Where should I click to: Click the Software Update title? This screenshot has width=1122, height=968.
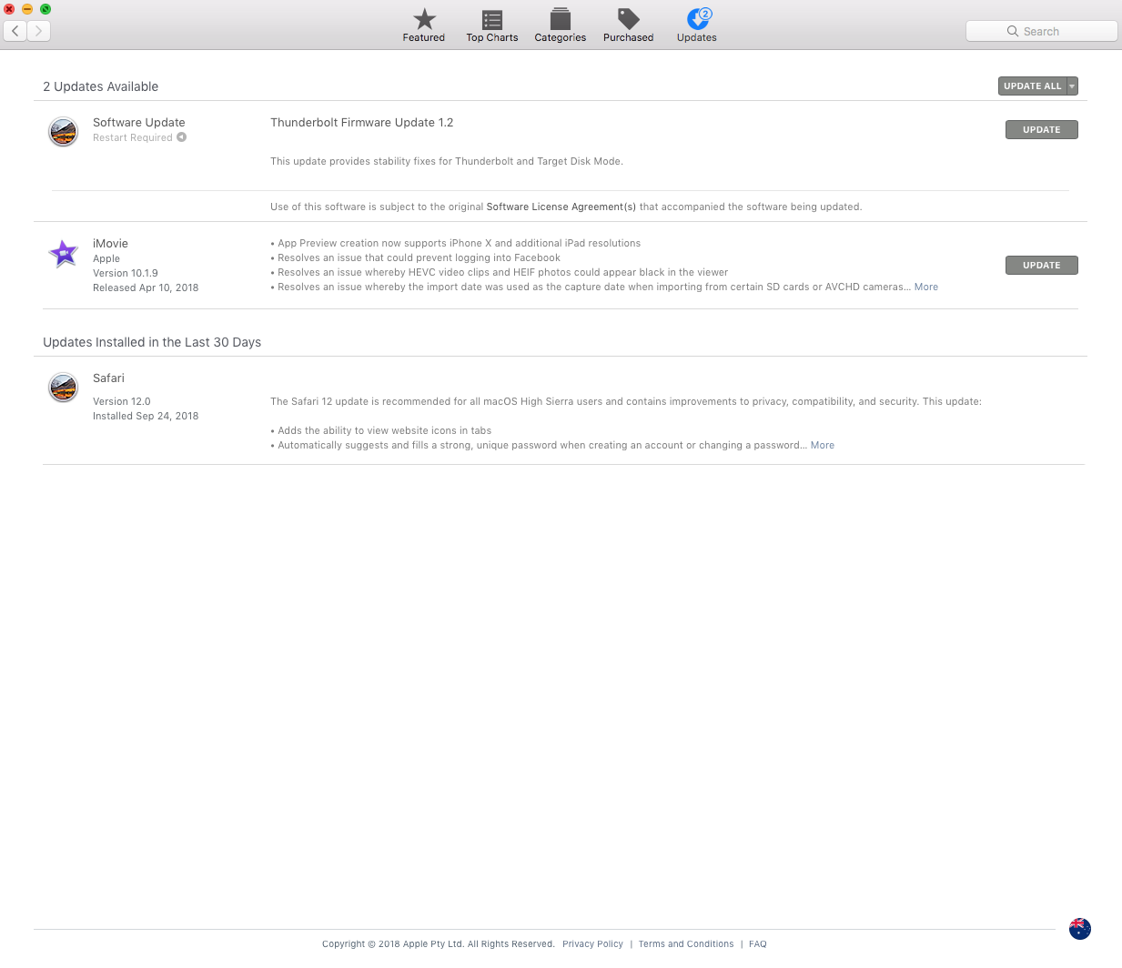[139, 122]
